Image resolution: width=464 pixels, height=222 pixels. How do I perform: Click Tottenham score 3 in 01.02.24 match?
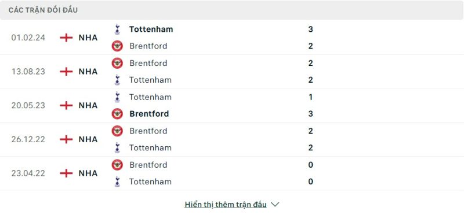[310, 29]
